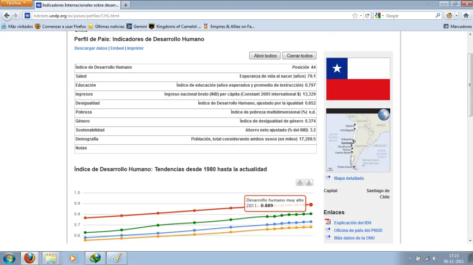
Task: Click the red 2011 data point on chart
Action: [x=311, y=205]
